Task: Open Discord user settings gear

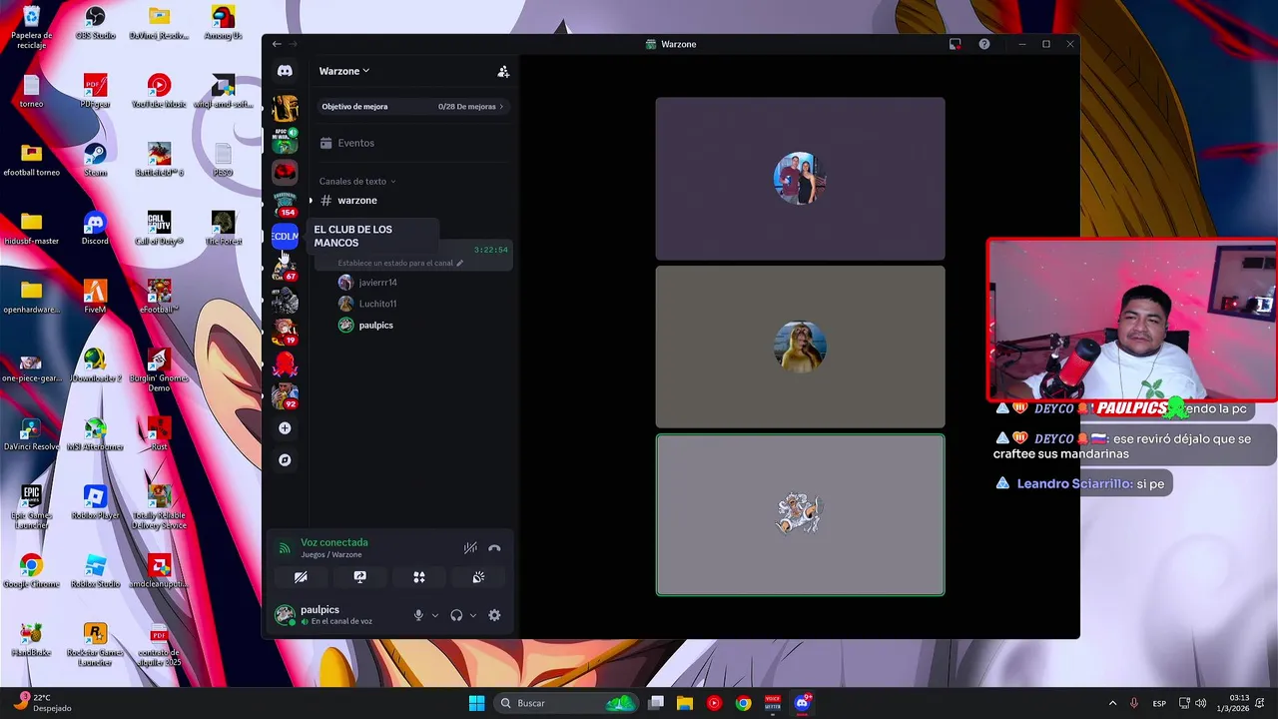Action: pos(494,615)
